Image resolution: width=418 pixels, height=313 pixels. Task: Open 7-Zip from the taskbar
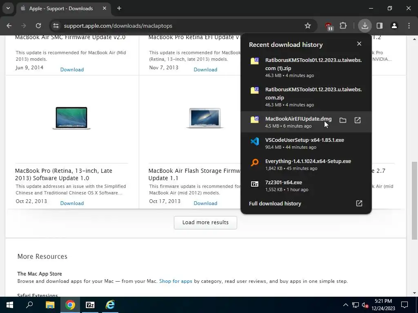click(x=90, y=305)
